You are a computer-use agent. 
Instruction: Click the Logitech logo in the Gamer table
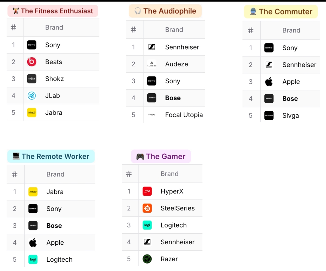(147, 225)
